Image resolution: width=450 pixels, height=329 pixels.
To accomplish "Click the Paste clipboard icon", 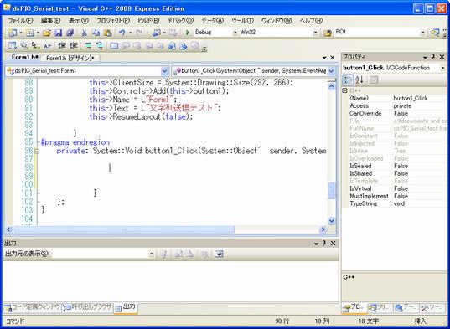I will click(107, 33).
